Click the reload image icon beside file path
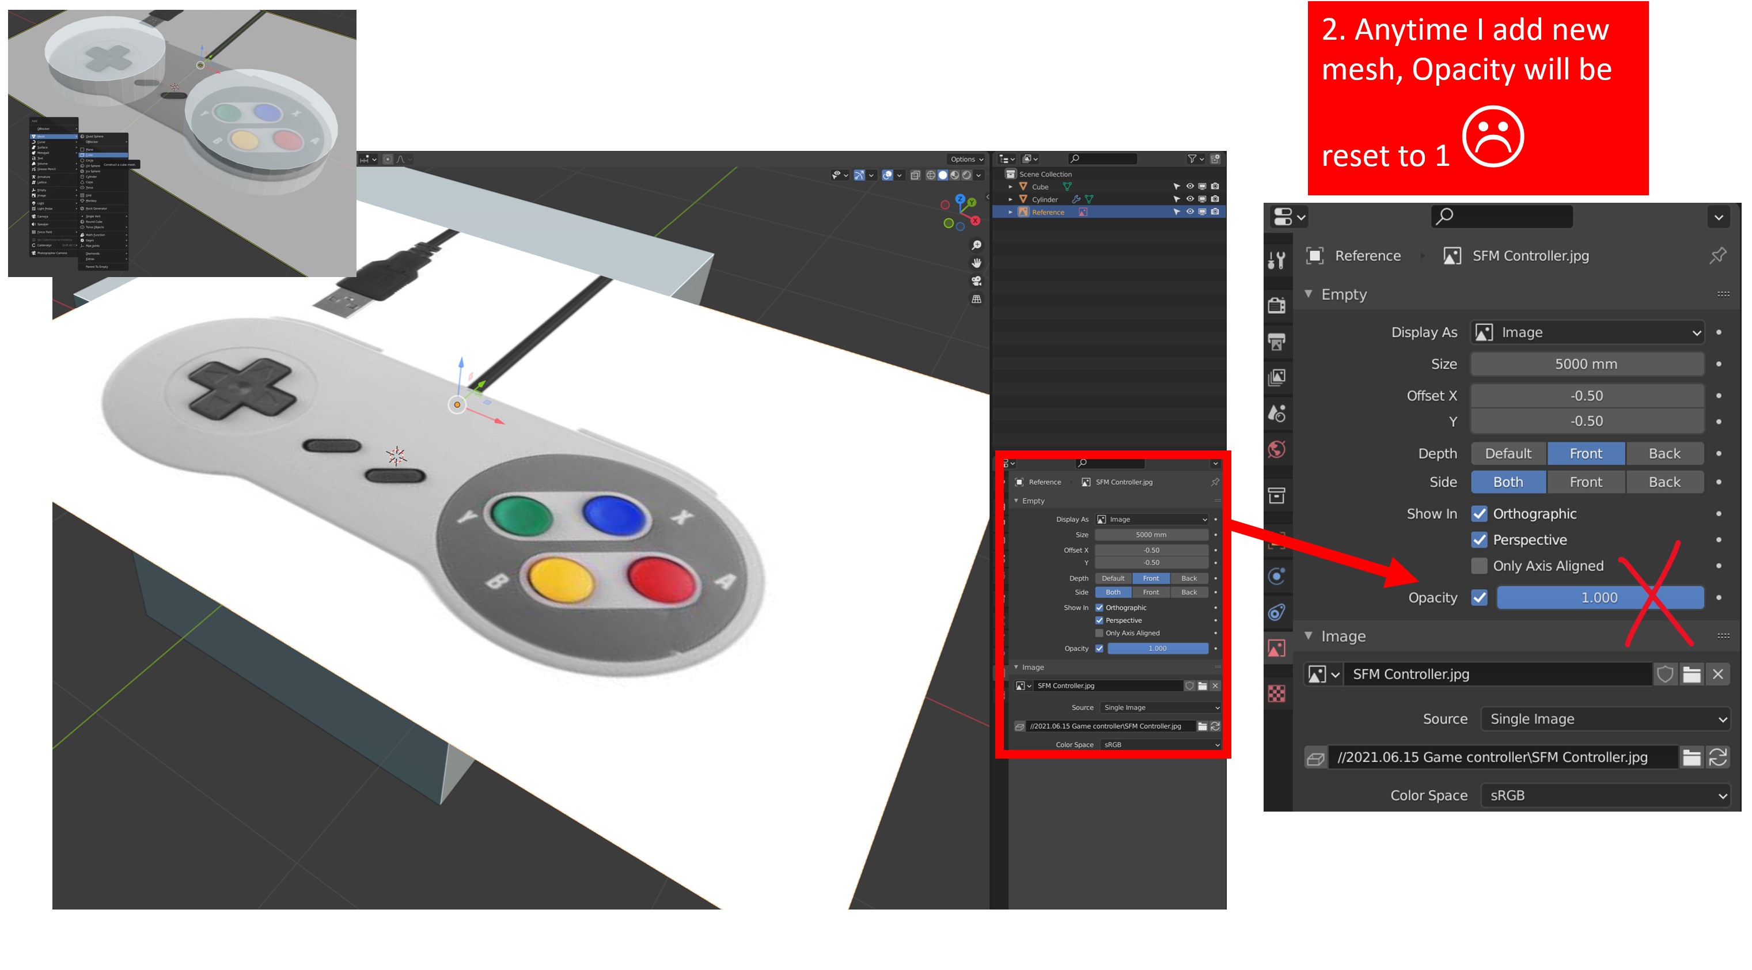 pos(1718,757)
